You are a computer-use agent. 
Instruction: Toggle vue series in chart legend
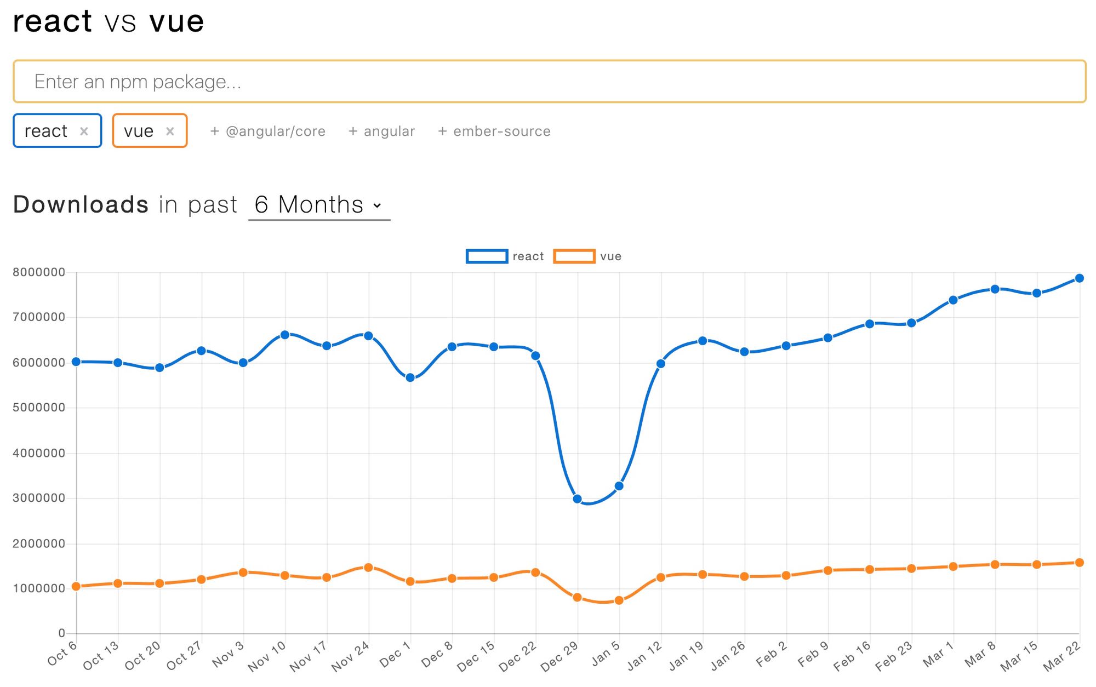(x=587, y=256)
